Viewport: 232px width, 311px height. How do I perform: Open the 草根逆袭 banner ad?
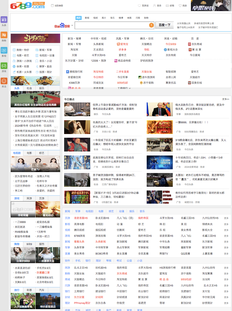[211, 5]
